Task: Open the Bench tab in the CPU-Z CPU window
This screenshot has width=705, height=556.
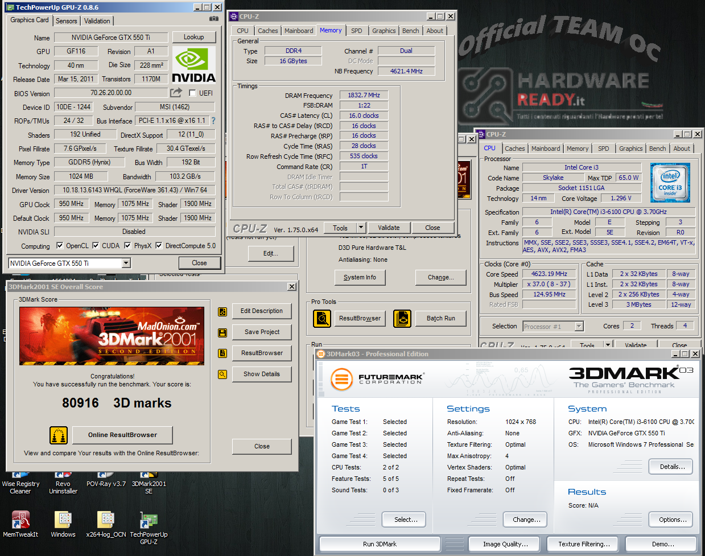Action: tap(658, 149)
